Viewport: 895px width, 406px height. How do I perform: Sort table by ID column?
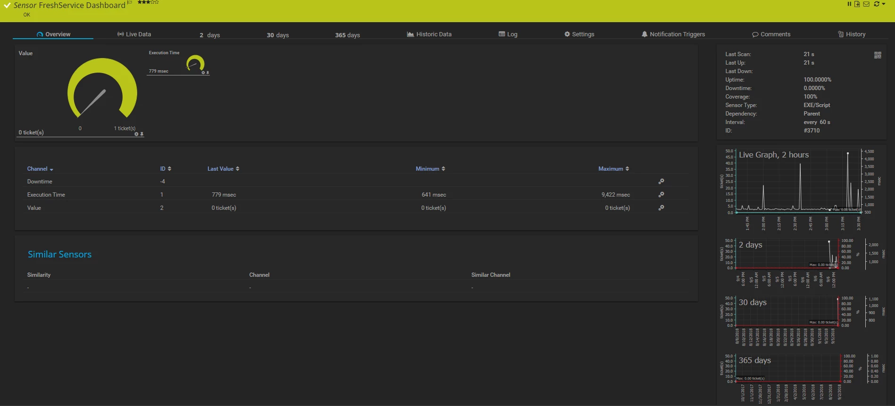[x=166, y=169]
